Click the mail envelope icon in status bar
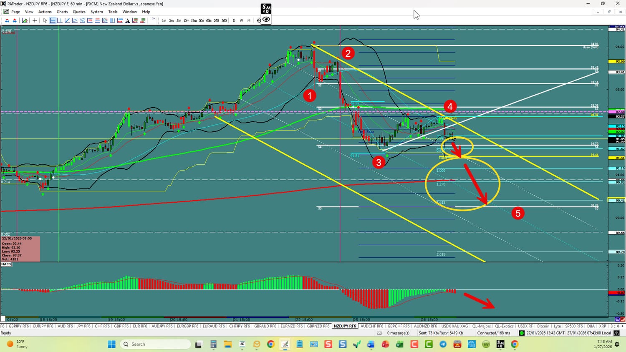This screenshot has width=626, height=352. (379, 333)
